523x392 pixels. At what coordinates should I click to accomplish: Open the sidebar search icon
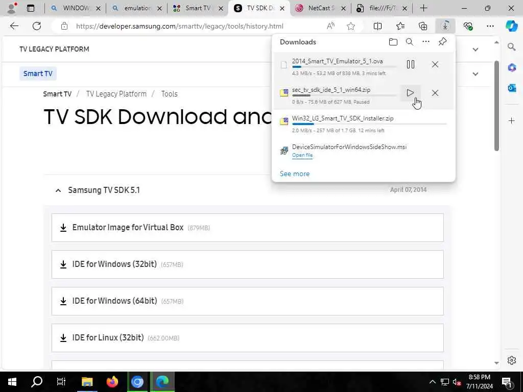click(512, 46)
